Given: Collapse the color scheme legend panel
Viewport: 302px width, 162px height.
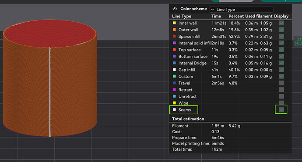Looking at the screenshot, I should tap(175, 9).
